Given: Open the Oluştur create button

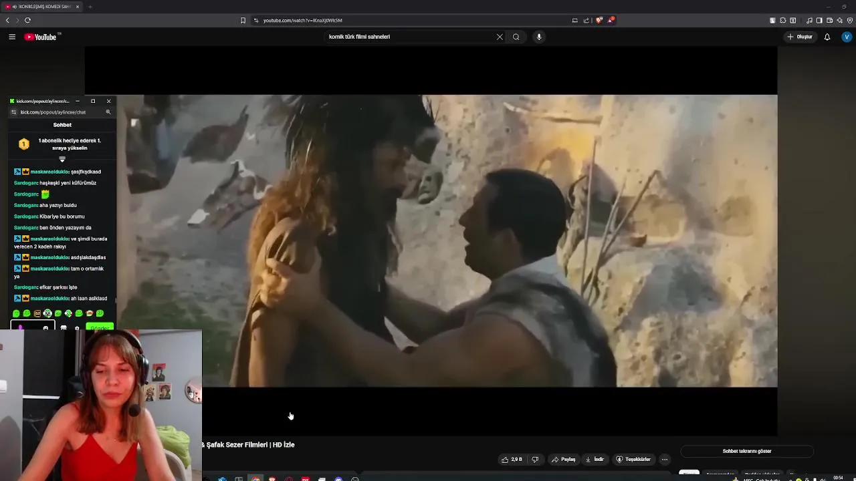Looking at the screenshot, I should (800, 37).
